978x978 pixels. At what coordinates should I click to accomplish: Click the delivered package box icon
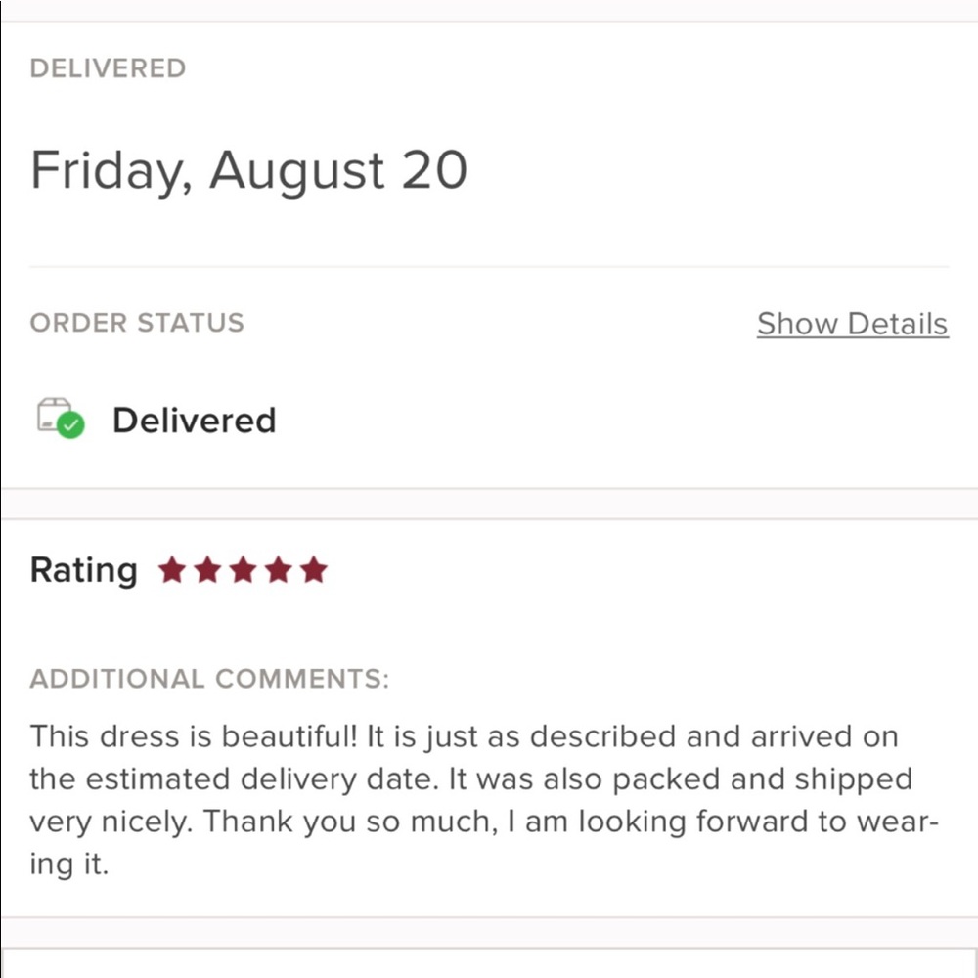pyautogui.click(x=53, y=414)
